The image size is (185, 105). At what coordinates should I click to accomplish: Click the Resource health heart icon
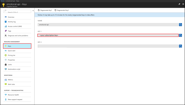point(6,95)
